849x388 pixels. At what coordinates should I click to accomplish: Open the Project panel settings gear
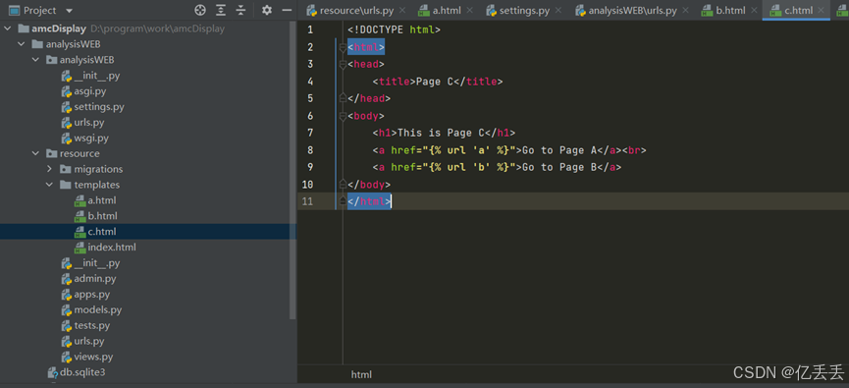tap(266, 10)
